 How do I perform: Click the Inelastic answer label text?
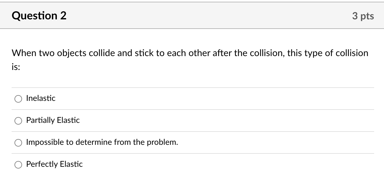click(x=41, y=98)
